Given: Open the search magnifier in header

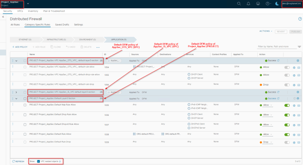Looking at the screenshot, I should click(239, 4).
